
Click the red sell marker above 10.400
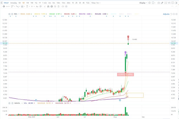pos(128,37)
